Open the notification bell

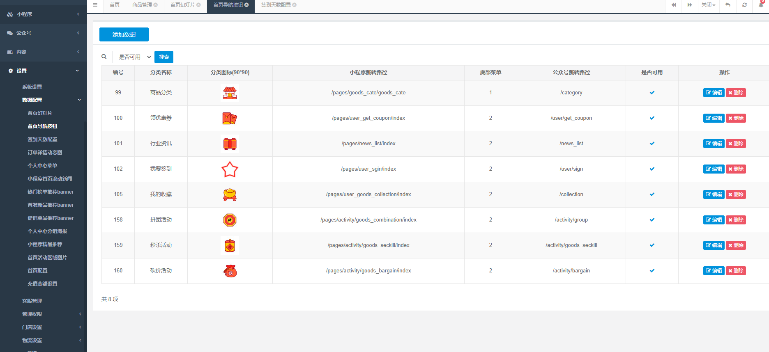point(761,5)
